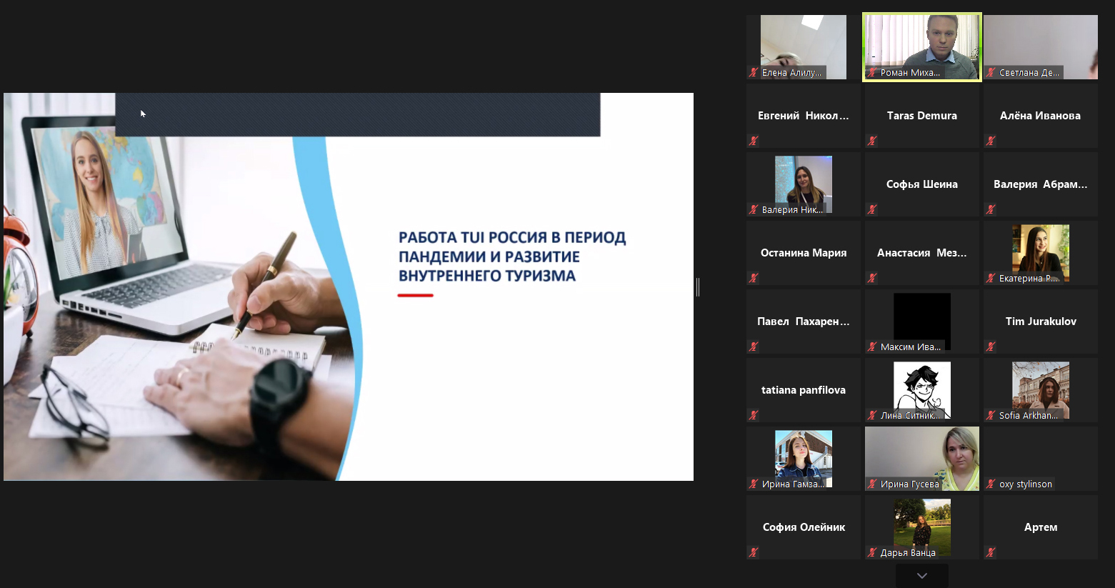Select Ирина Гусева's video tile
Viewport: 1115px width, 588px height.
[x=921, y=458]
